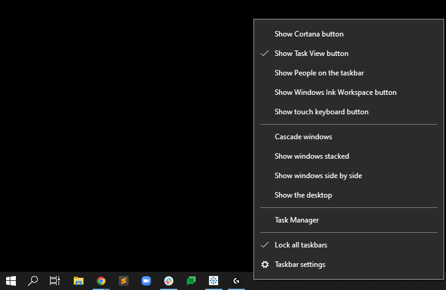Click the Search magnifier icon on taskbar
The width and height of the screenshot is (446, 290).
[x=33, y=281]
